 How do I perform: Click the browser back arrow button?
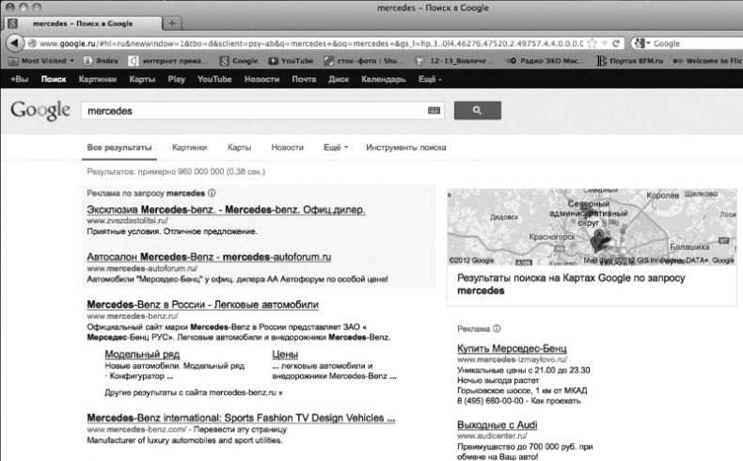14,43
